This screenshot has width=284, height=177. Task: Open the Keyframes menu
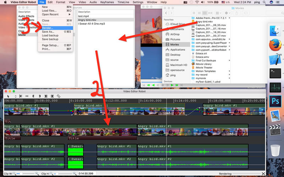tap(107, 2)
